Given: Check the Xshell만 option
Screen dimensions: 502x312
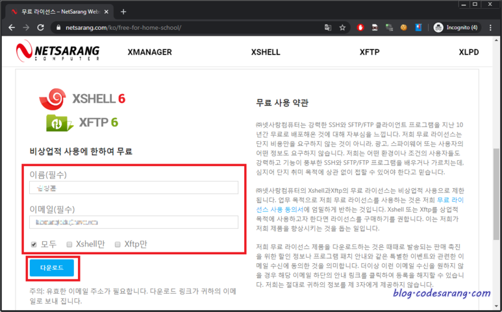Looking at the screenshot, I should (x=69, y=245).
